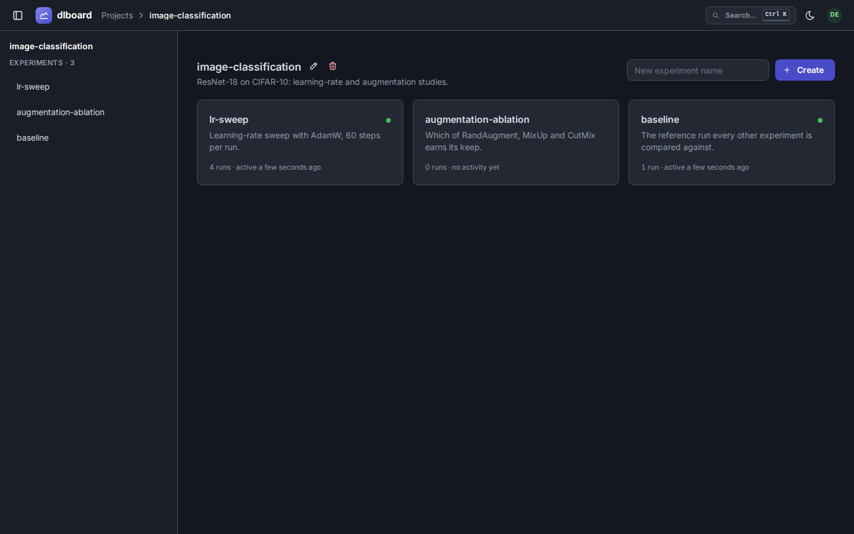Click '1 run · active a few seconds ago'
The image size is (854, 534).
click(x=695, y=167)
